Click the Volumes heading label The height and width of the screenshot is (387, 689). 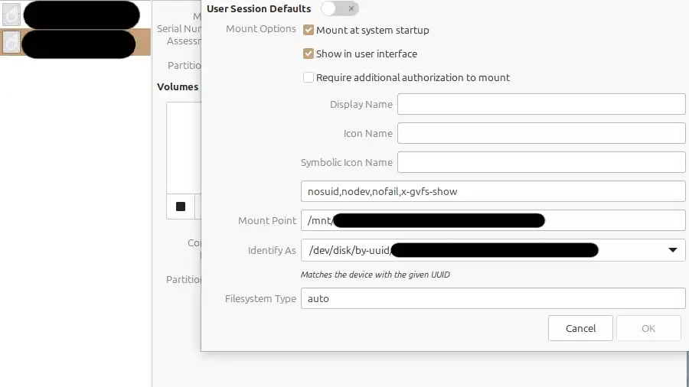178,86
